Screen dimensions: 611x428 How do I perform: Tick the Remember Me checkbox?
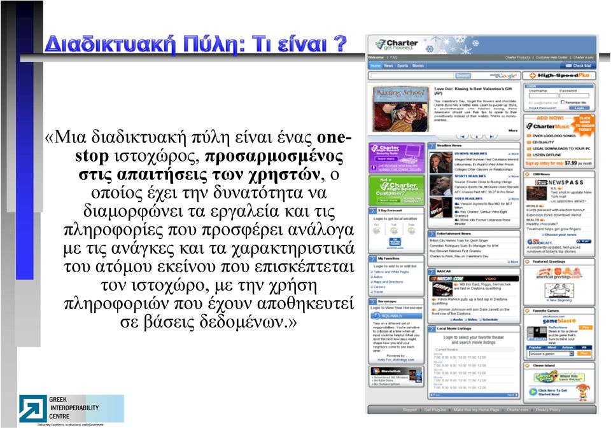click(x=563, y=102)
